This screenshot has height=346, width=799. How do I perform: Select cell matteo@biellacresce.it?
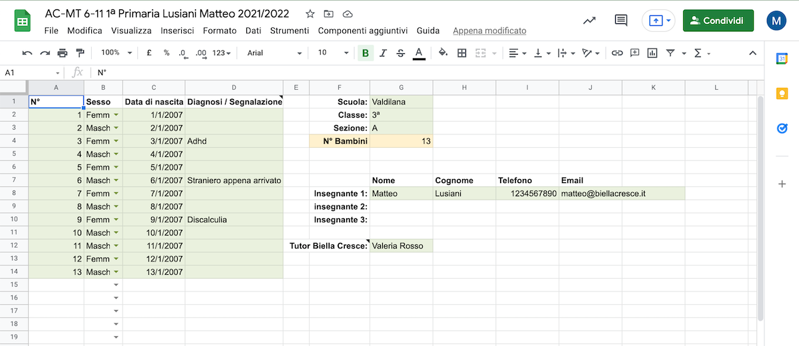coord(622,194)
